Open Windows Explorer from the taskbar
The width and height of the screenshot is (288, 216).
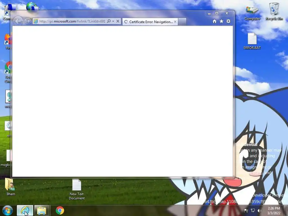pyautogui.click(x=42, y=210)
